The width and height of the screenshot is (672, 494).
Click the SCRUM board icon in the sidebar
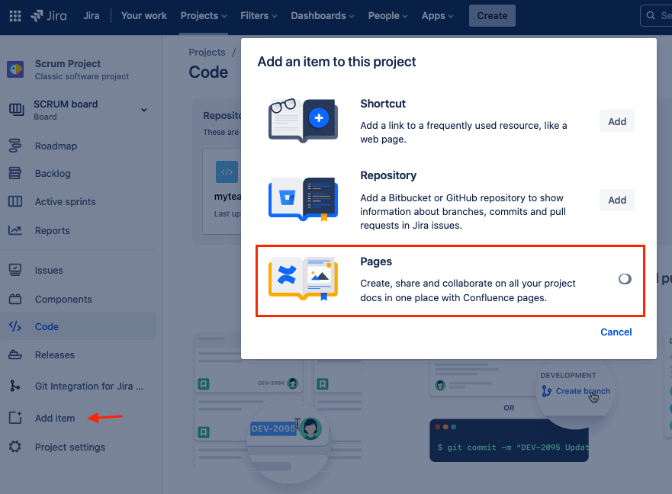[16, 110]
